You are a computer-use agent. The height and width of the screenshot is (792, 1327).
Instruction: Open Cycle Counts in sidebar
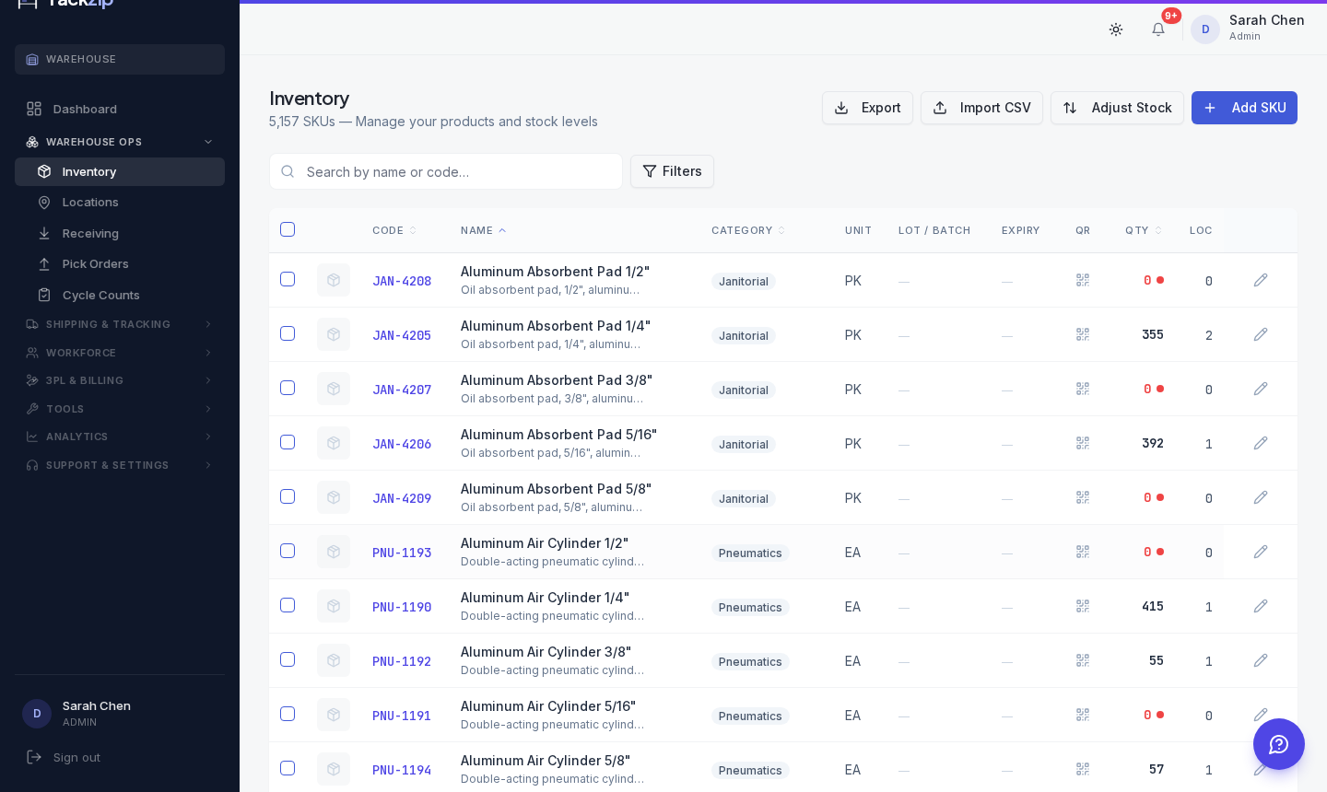tap(120, 295)
